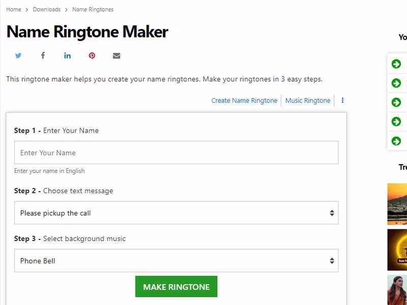Switch to Create Name Ringtone tab
Screen dimensions: 407x305
(x=244, y=101)
